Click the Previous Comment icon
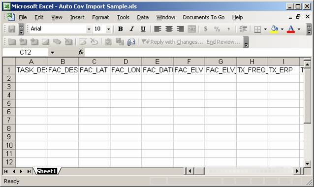This screenshot has height=187, width=314. pyautogui.click(x=23, y=42)
